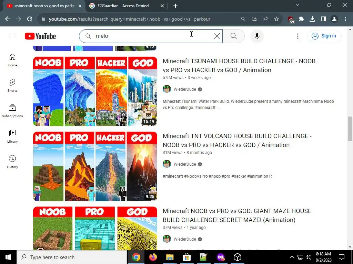353x264 pixels.
Task: Open WiederDude channel under Maze video
Action: pos(185,239)
